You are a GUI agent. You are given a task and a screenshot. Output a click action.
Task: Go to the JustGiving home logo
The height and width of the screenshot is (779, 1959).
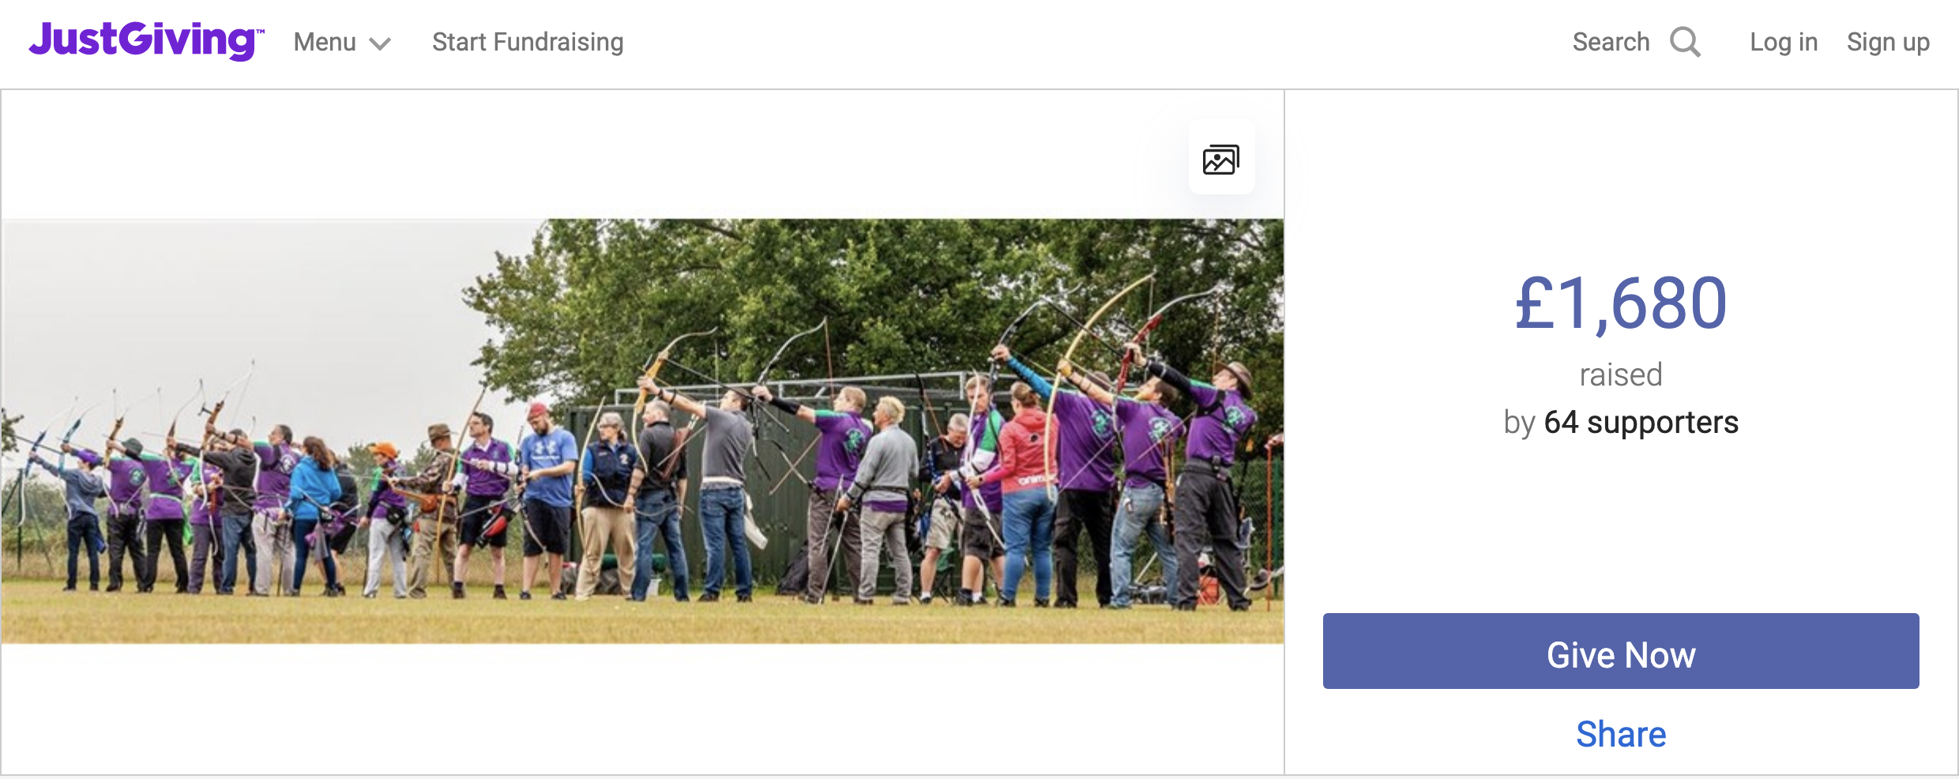147,40
